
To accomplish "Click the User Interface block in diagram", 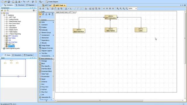I will tap(79, 31).
